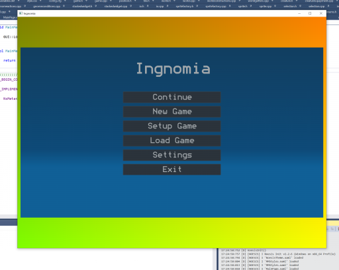Switch to the sprite.cpp editor tab
The height and width of the screenshot is (270, 339).
266,6
